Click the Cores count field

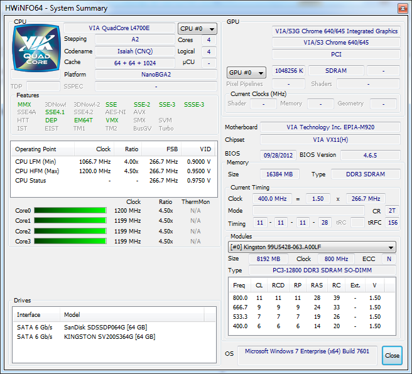pyautogui.click(x=209, y=40)
